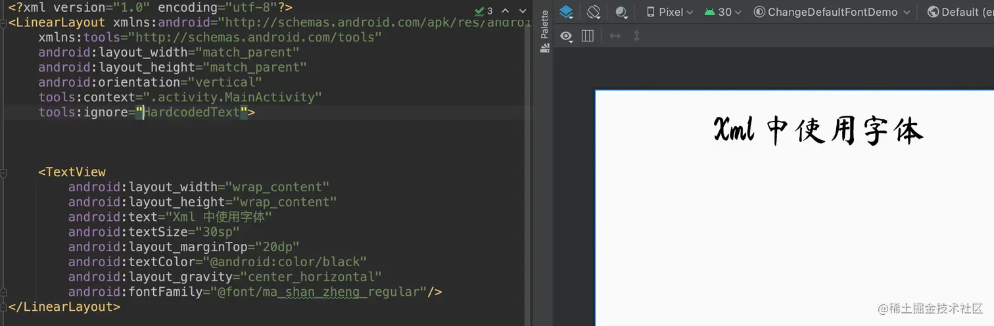Image resolution: width=994 pixels, height=326 pixels.
Task: Click the columns layout icon
Action: click(588, 36)
